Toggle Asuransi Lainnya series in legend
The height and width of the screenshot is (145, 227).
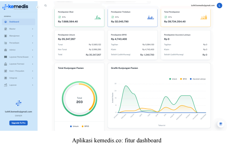[198, 79]
